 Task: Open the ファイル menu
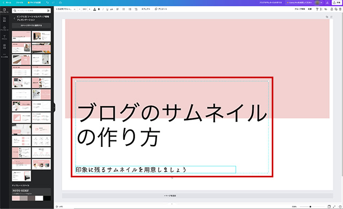coord(19,3)
